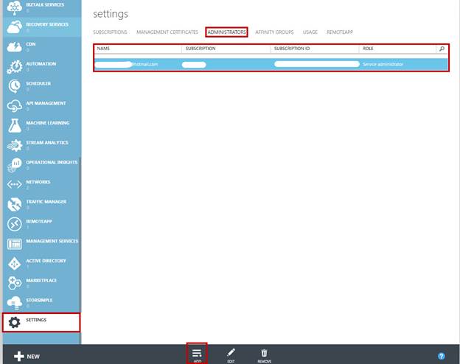Open the RemoteApp settings tab

click(340, 32)
